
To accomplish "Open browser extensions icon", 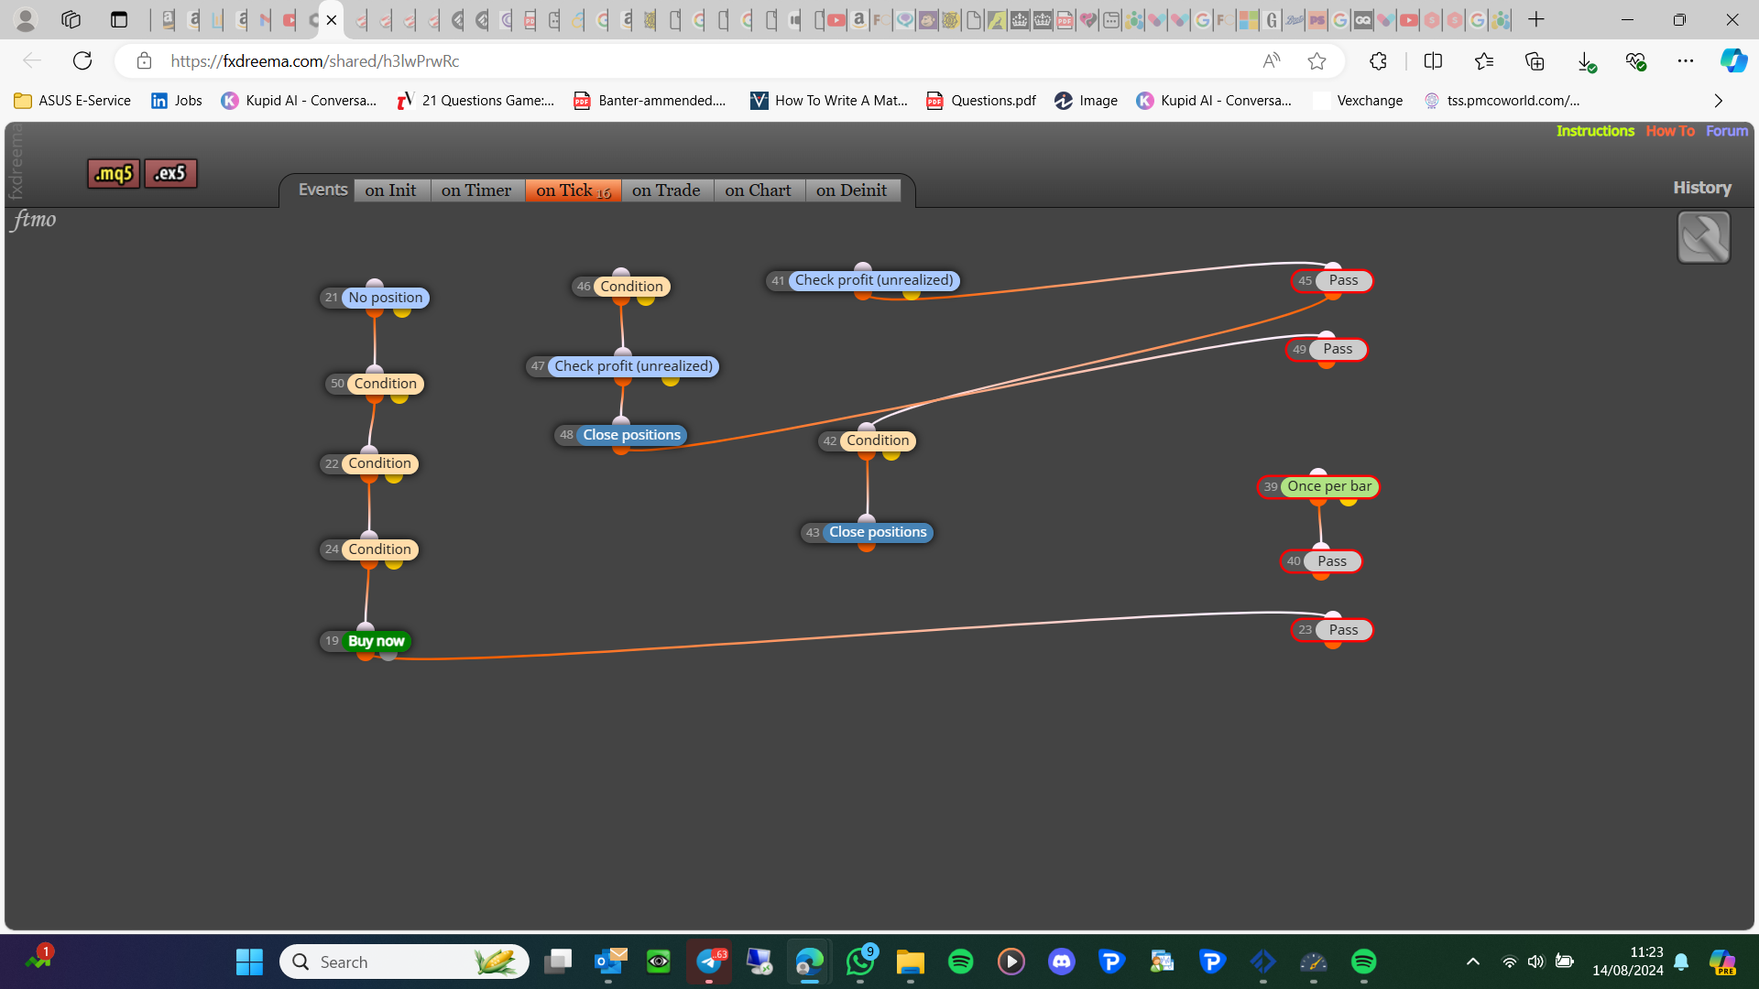I will click(1378, 61).
